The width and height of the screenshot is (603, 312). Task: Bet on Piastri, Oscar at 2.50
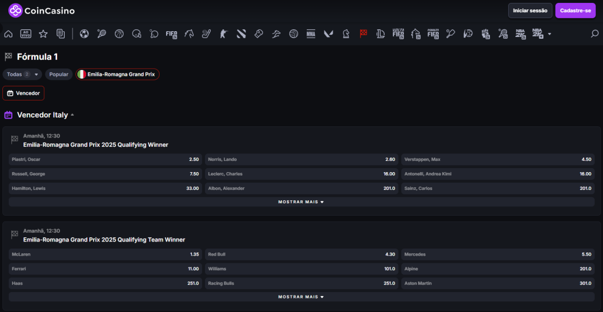pos(105,159)
